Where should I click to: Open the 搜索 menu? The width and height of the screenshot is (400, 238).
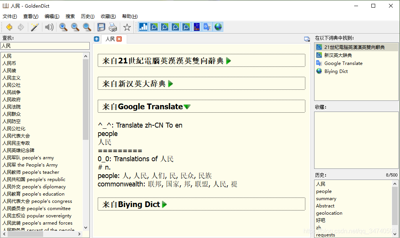(x=70, y=16)
